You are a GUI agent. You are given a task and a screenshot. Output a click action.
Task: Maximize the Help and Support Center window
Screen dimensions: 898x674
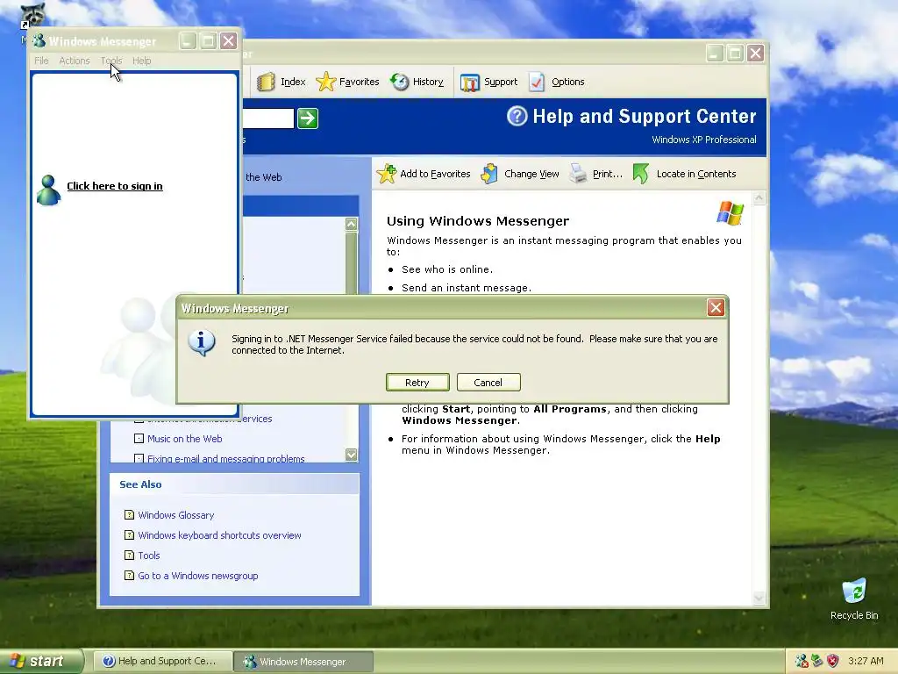click(735, 54)
